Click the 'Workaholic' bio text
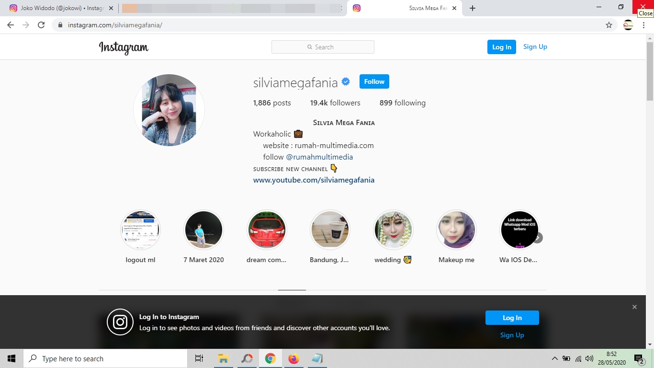This screenshot has width=654, height=368. tap(272, 134)
